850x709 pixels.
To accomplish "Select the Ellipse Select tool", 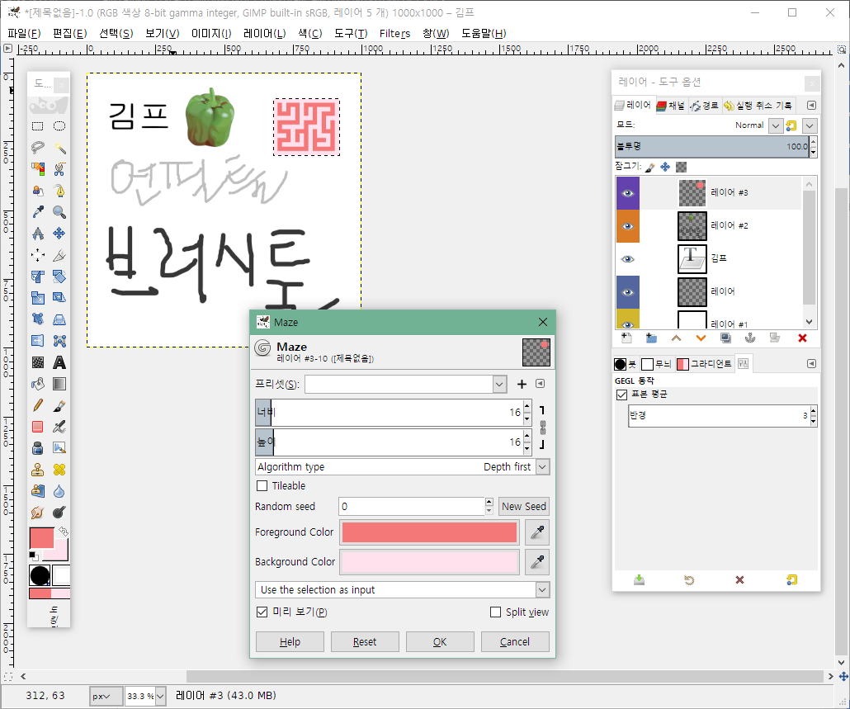I will pos(59,126).
